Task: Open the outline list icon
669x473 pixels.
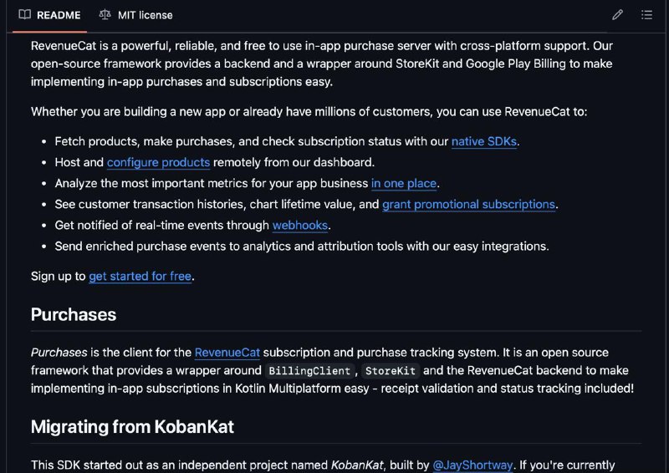Action: 646,15
